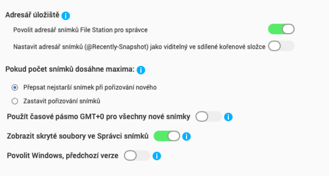The image size is (329, 176).
Task: Select Přepsat nejstarší snímek radio button
Action: [15, 88]
